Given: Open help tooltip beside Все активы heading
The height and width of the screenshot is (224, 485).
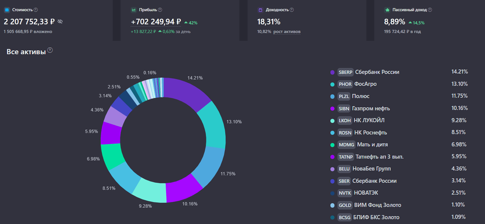Looking at the screenshot, I should pyautogui.click(x=50, y=50).
